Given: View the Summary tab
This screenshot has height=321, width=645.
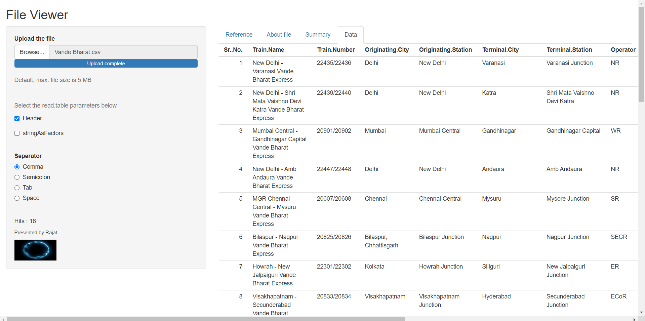Looking at the screenshot, I should 317,35.
